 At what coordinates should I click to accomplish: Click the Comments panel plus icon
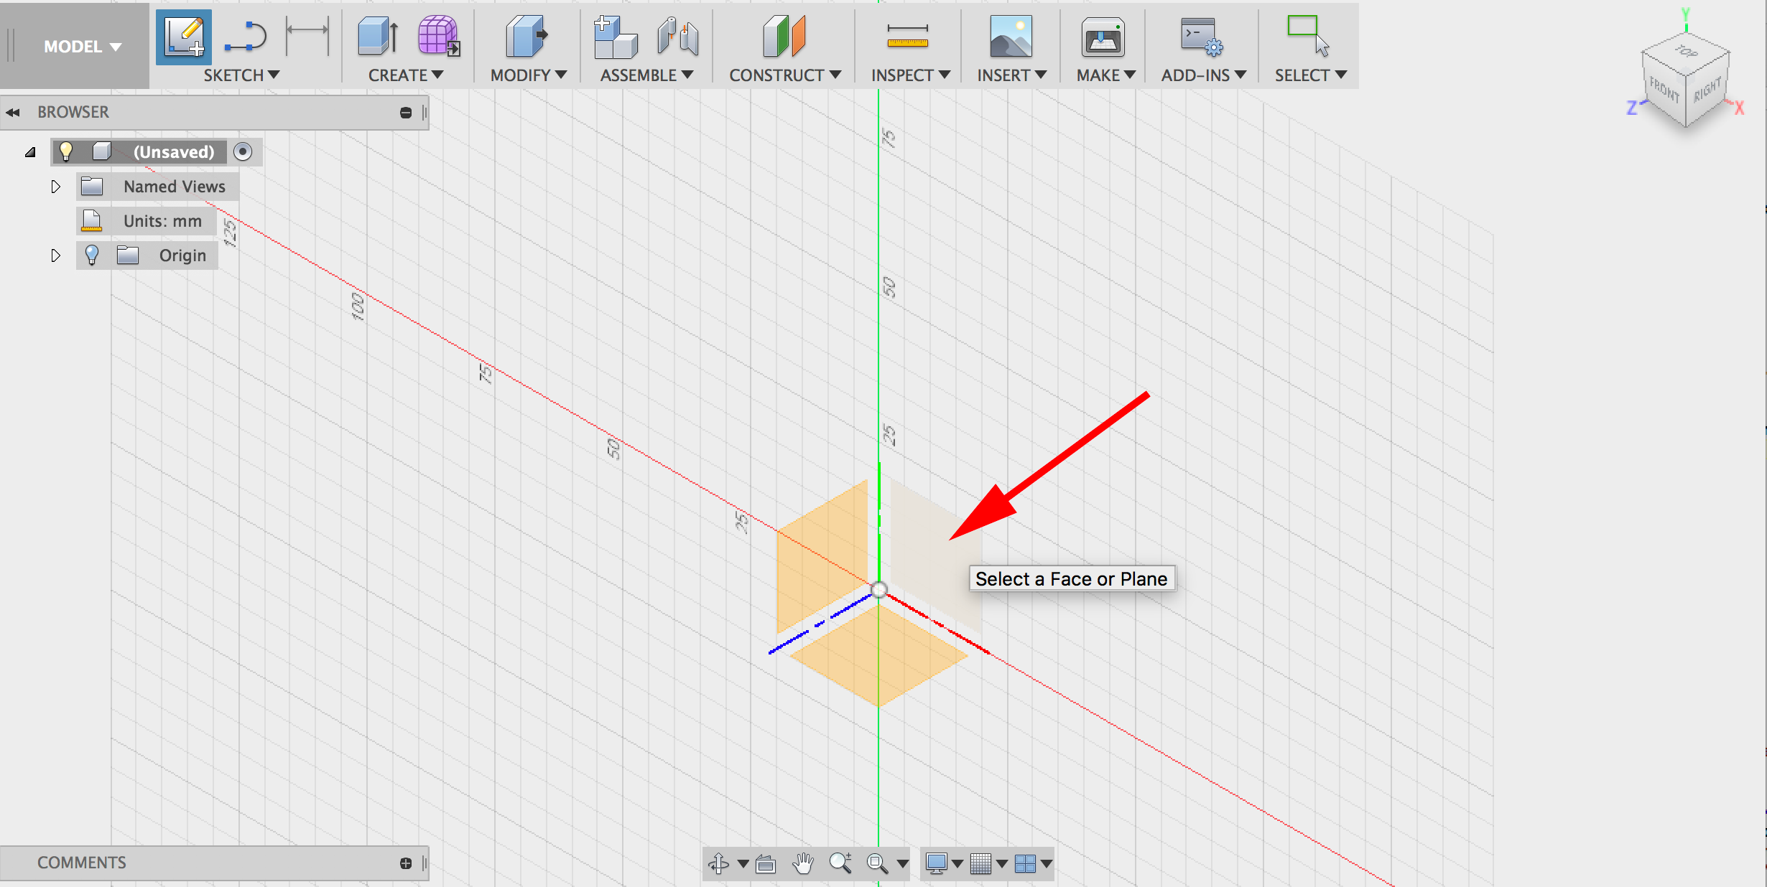coord(406,863)
